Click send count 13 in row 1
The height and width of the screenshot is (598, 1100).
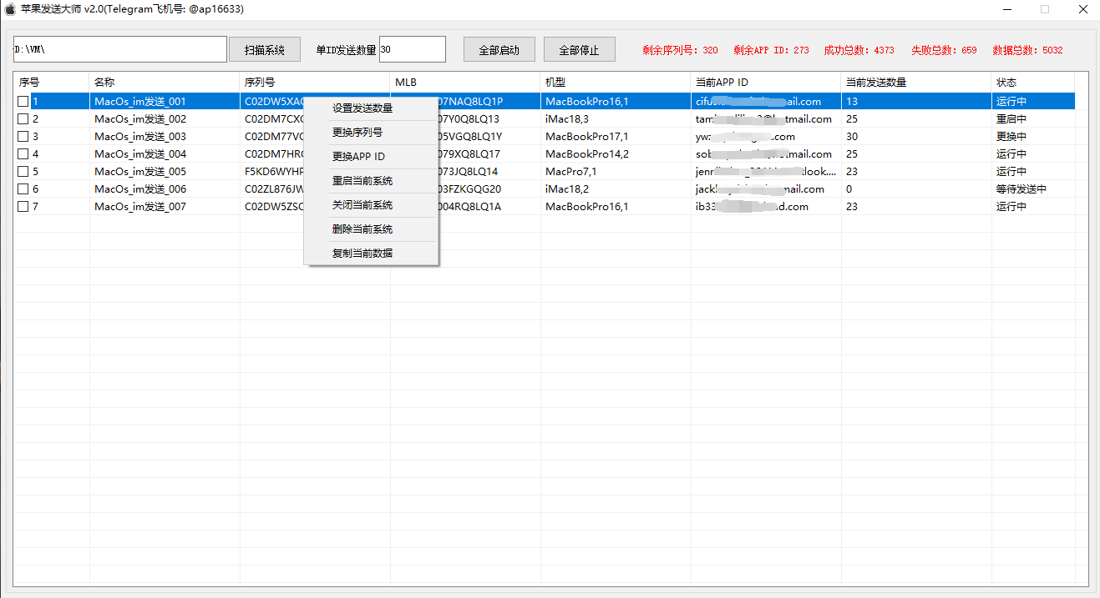[x=852, y=102]
